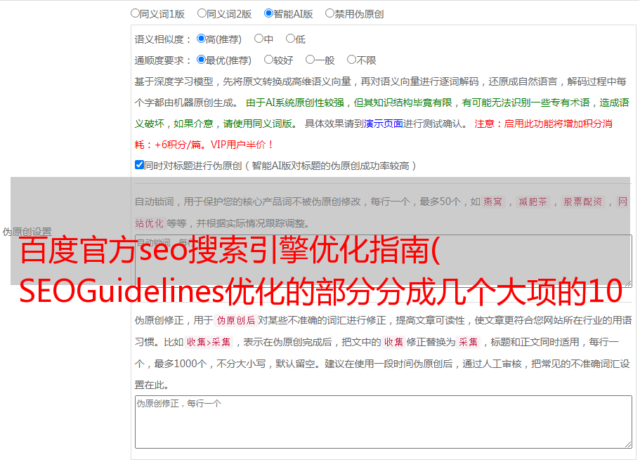Set 语义相似度 to 高(推荐)
640x462 pixels.
(201, 39)
